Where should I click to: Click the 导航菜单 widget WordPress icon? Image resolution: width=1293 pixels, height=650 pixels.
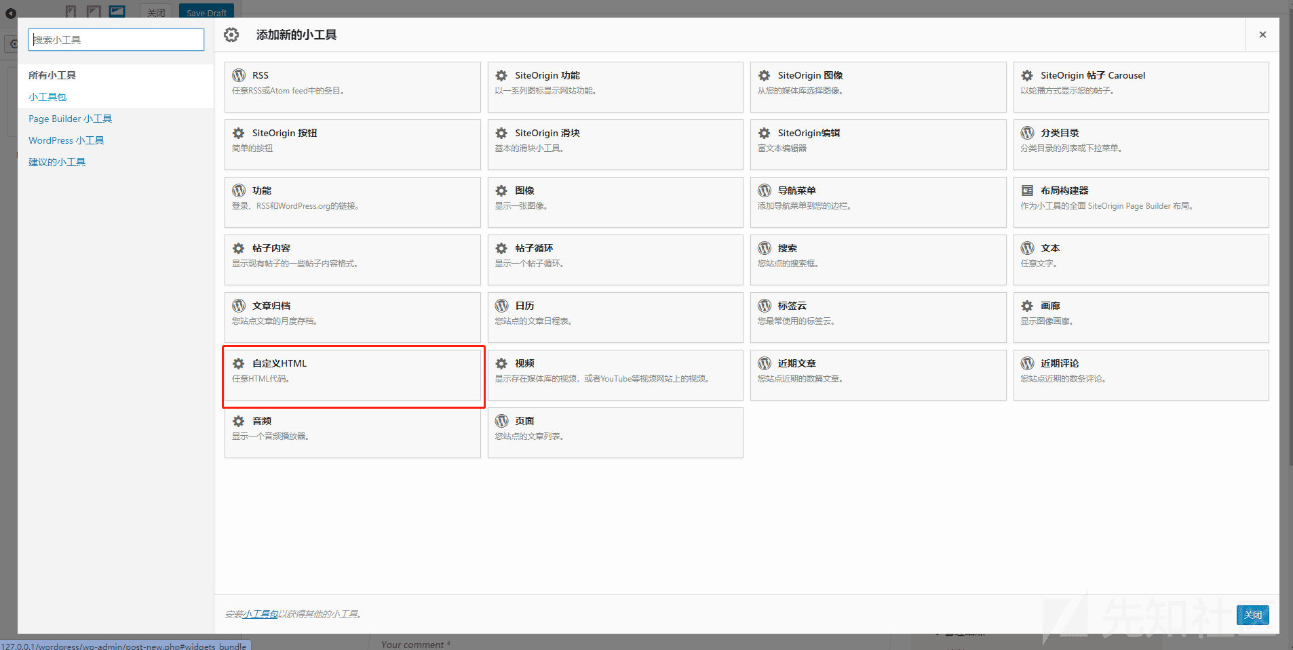point(765,190)
